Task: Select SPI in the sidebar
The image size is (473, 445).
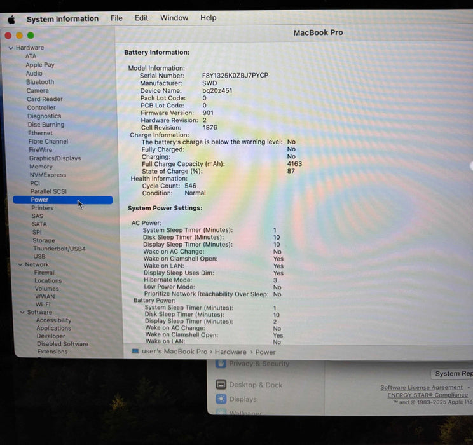Action: [37, 232]
